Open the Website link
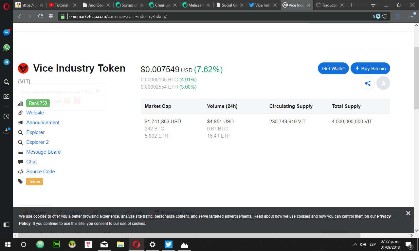The width and height of the screenshot is (419, 251). tap(35, 113)
